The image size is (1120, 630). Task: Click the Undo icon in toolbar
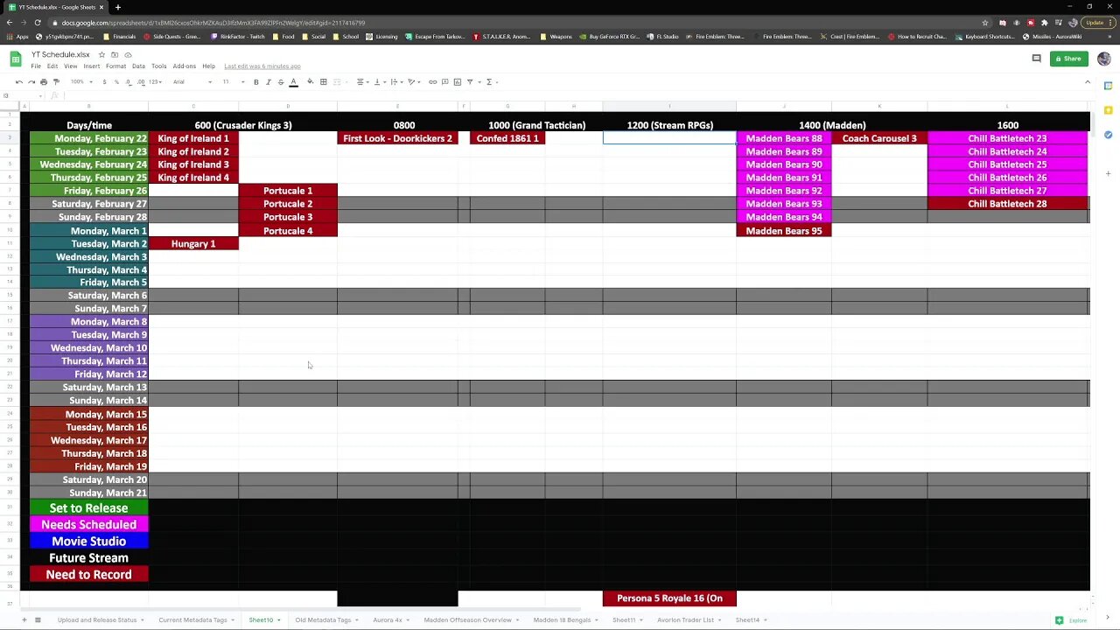19,81
